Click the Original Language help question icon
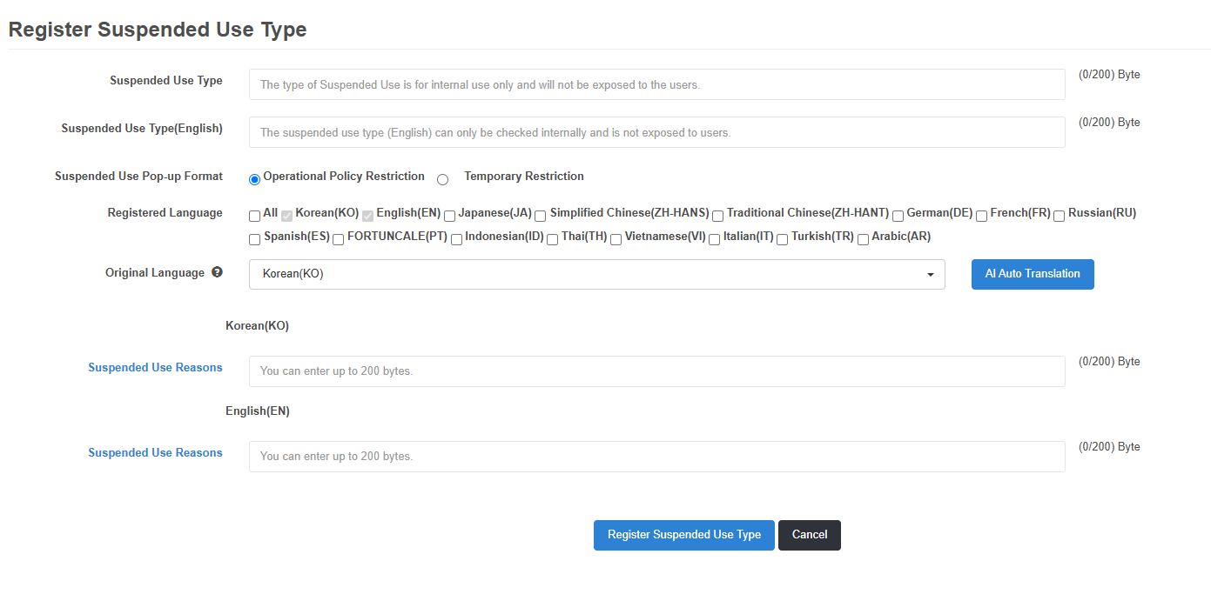This screenshot has width=1211, height=601. pos(217,272)
